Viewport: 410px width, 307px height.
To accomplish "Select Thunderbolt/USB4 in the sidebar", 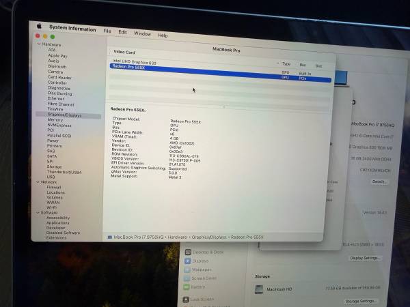I will [x=64, y=172].
